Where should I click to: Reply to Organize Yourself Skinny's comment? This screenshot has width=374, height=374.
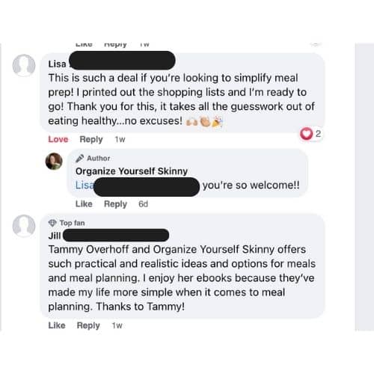pos(115,204)
